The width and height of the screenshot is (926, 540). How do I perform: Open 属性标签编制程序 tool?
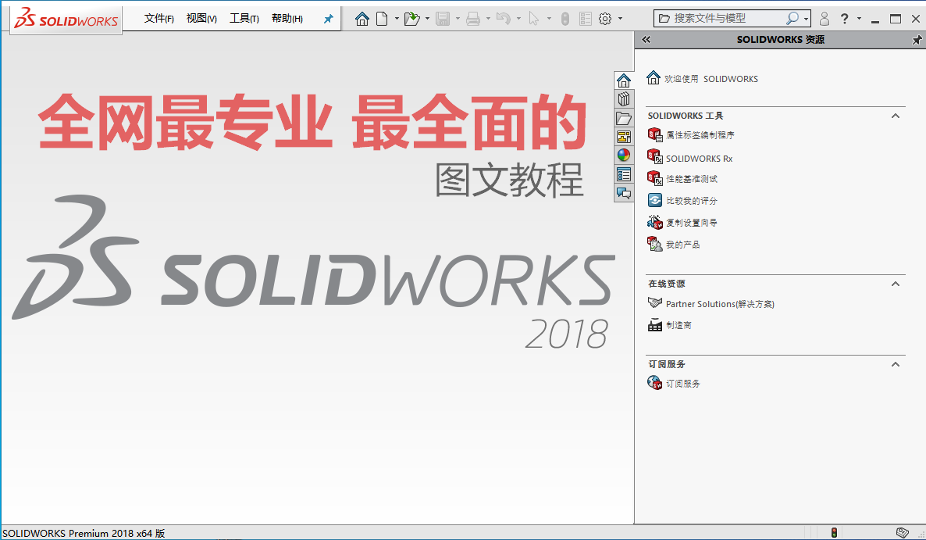click(x=691, y=135)
